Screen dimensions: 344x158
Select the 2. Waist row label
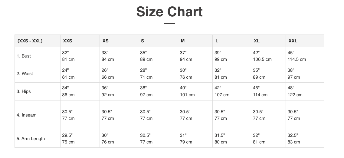(25, 74)
